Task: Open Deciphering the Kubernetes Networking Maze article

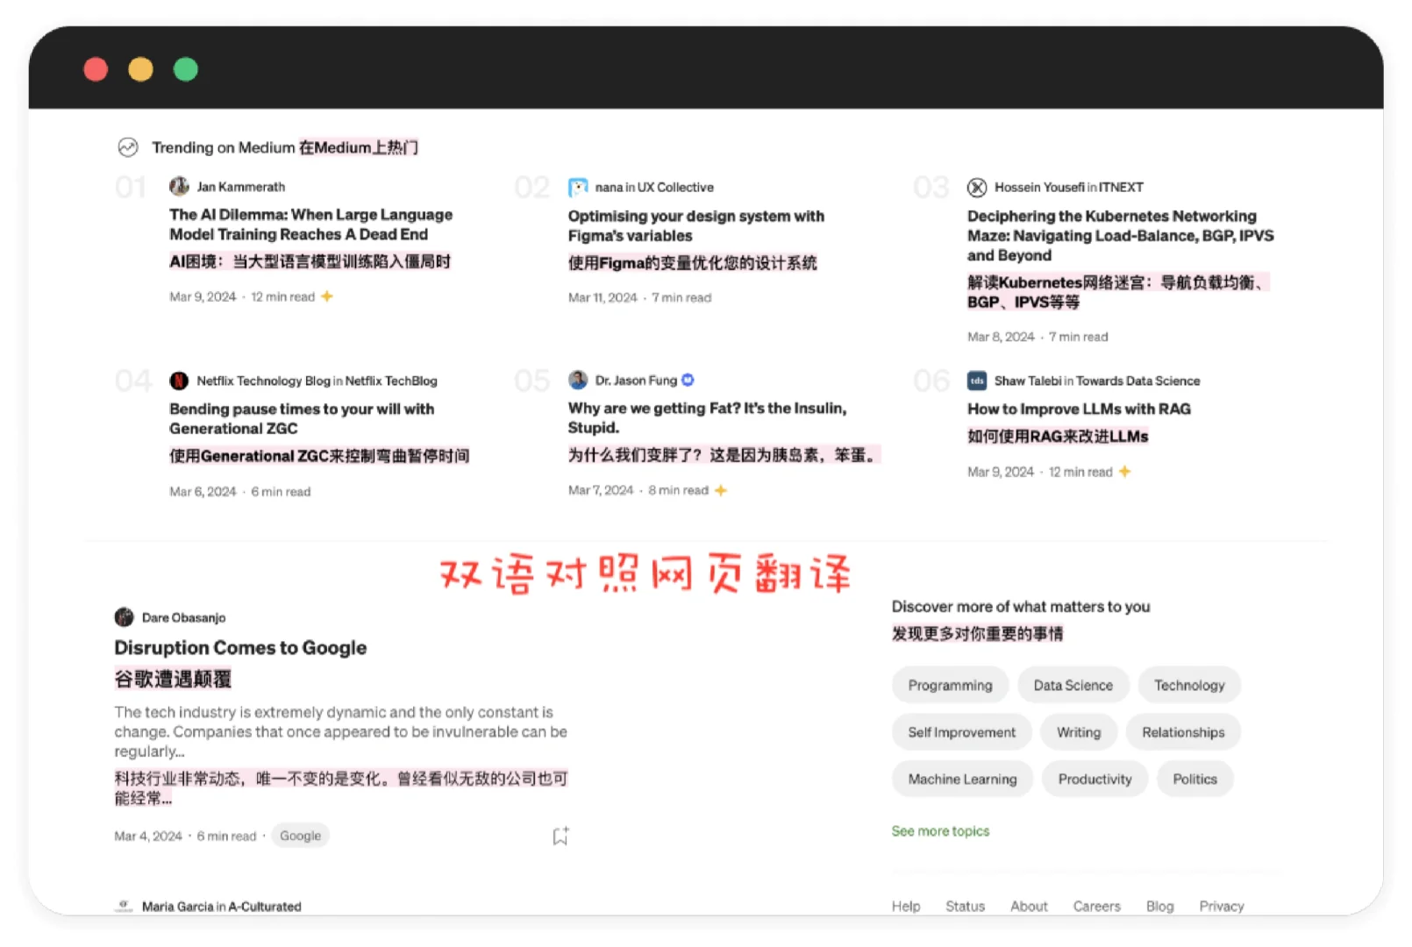Action: tap(1120, 235)
